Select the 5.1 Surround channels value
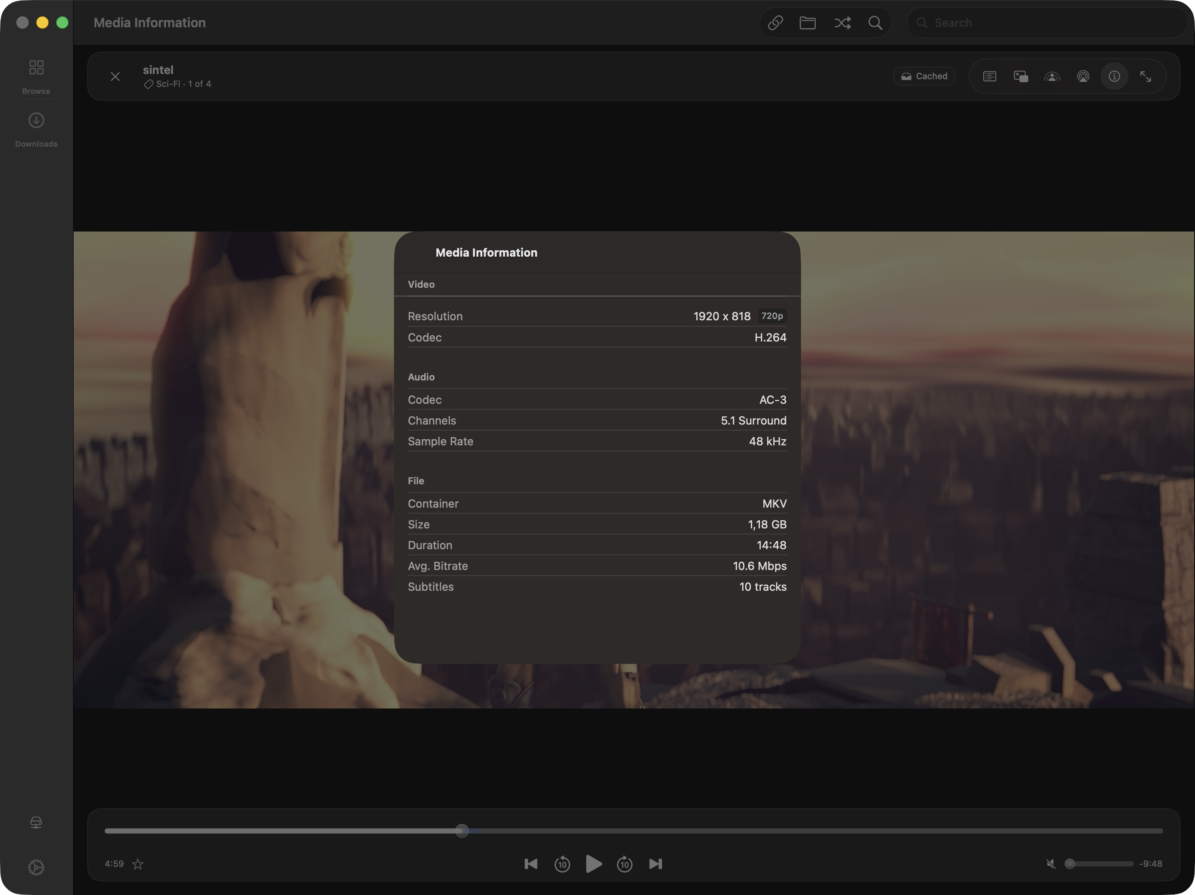This screenshot has width=1195, height=895. (x=753, y=420)
